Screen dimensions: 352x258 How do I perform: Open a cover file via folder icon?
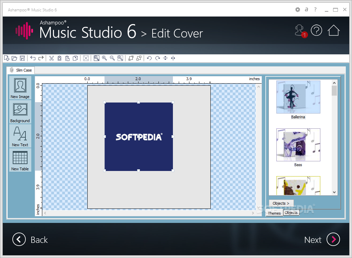[14, 58]
